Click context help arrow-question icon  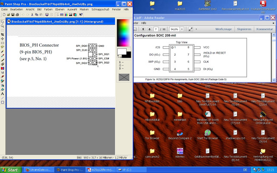coord(81,15)
